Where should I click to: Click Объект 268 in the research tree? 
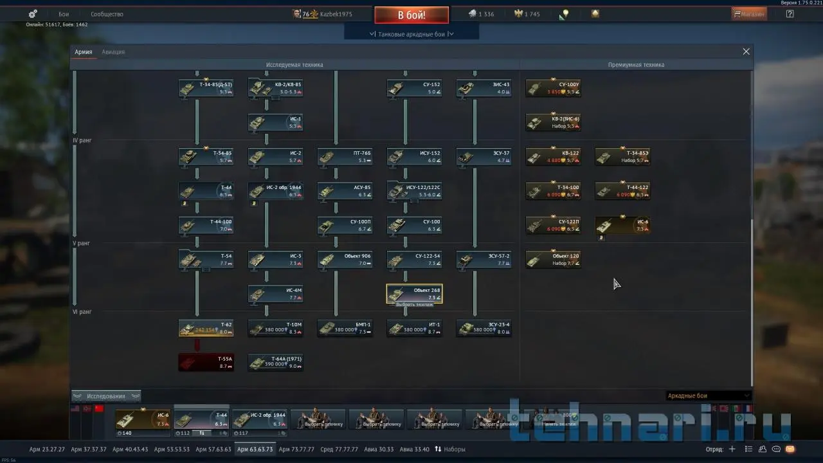click(x=414, y=294)
